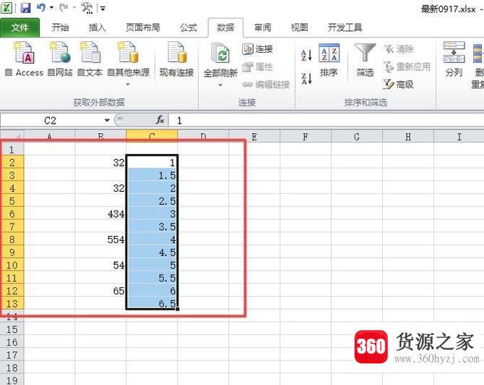Switch to the 页面布局 ribbon tab
The image size is (484, 385).
click(143, 27)
